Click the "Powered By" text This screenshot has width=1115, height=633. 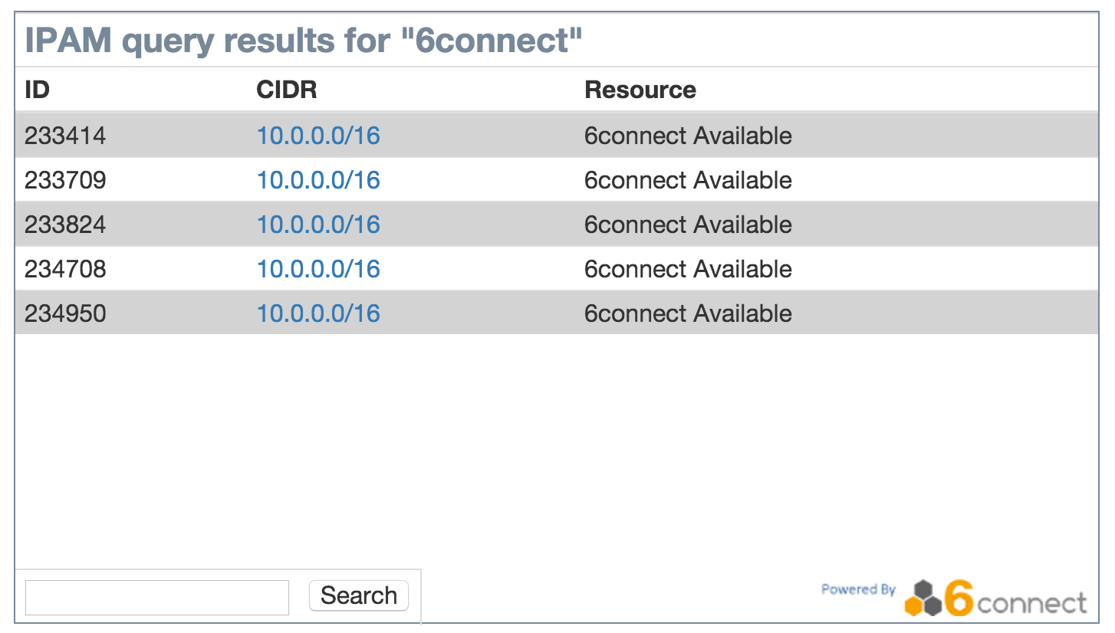858,589
